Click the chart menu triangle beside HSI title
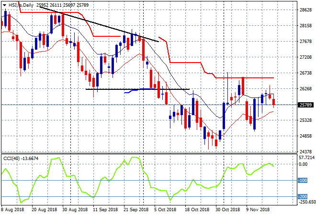The height and width of the screenshot is (215, 316). (4, 5)
